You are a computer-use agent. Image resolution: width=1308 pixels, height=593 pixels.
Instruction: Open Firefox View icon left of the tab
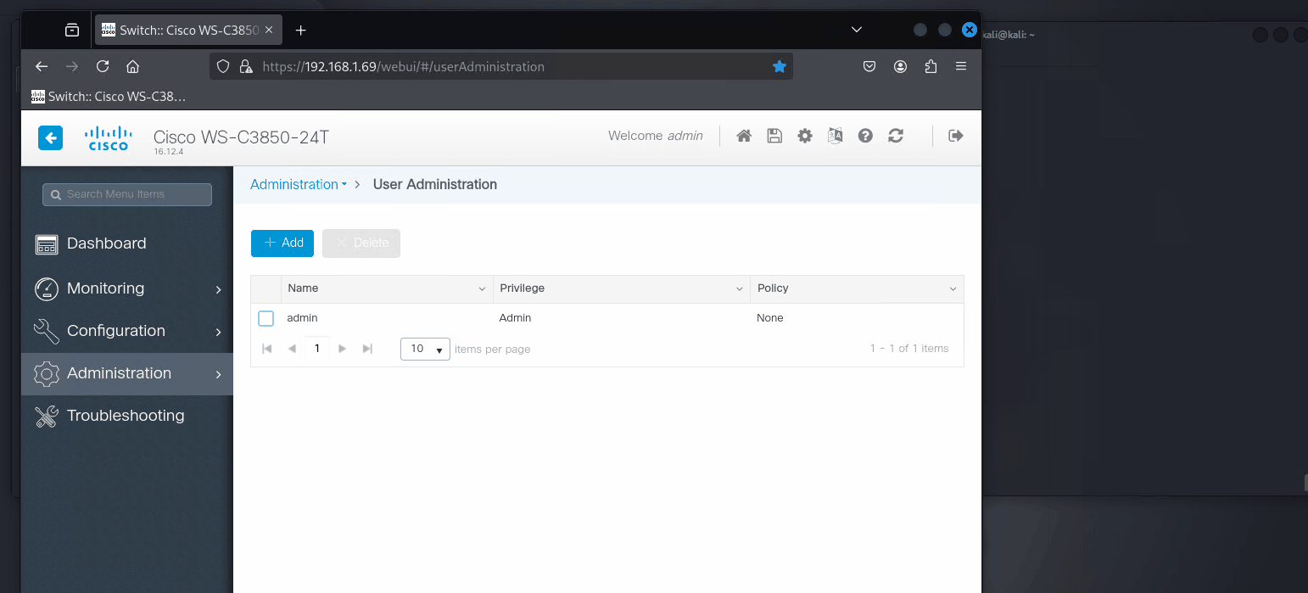coord(72,31)
